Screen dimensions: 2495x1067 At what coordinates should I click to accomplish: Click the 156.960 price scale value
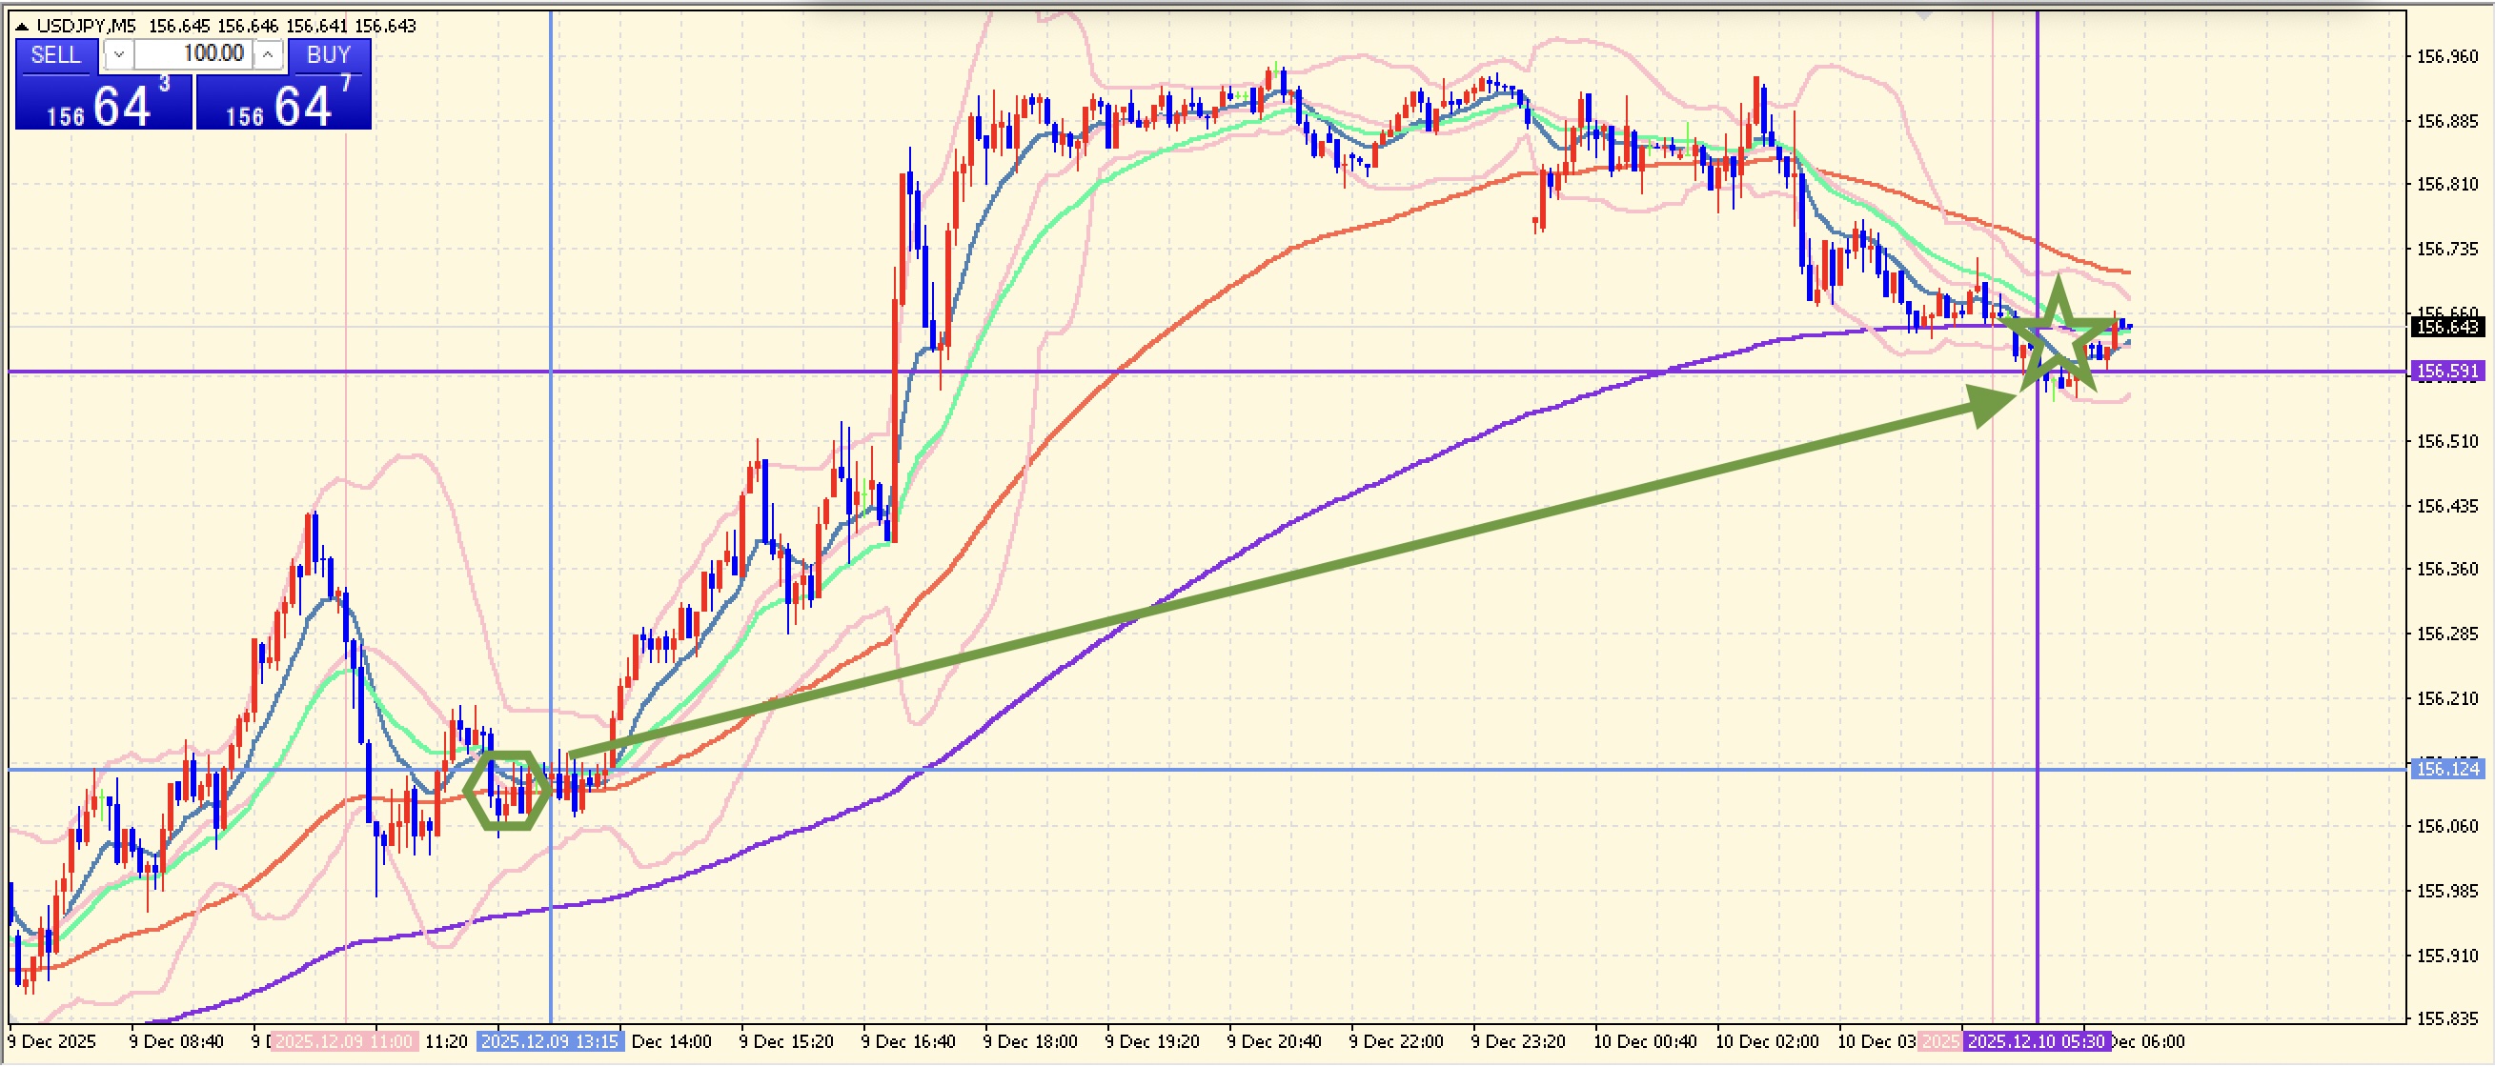point(2446,57)
